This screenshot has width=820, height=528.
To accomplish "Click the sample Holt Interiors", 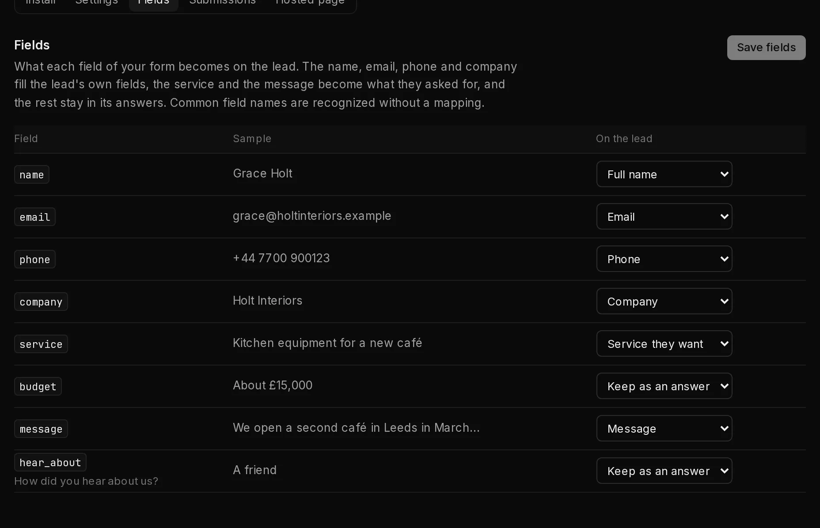I will point(267,301).
